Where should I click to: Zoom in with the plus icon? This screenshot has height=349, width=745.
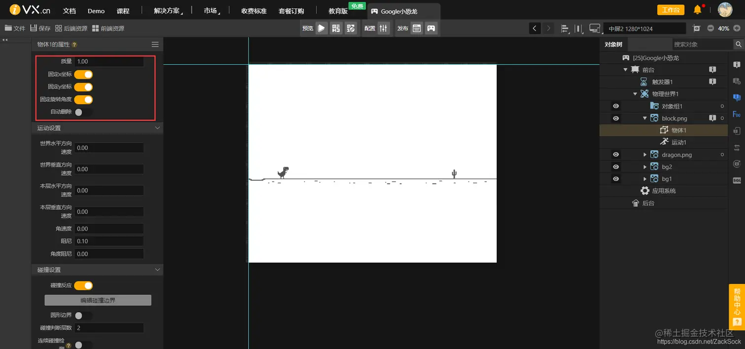[x=737, y=29]
